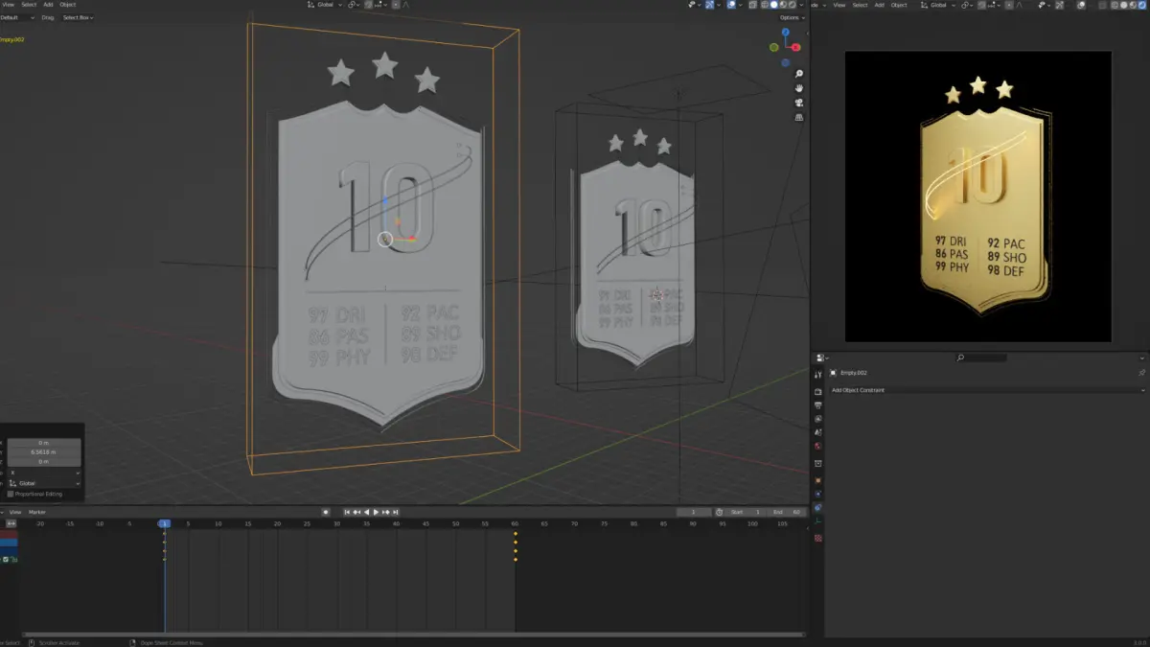Select material preview shading in left viewport
This screenshot has width=1150, height=647.
pyautogui.click(x=783, y=5)
